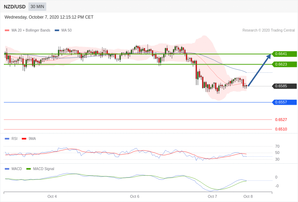Click the 'Research © 2020 Trading Central' credit text
Image resolution: width=298 pixels, height=202 pixels.
269,30
